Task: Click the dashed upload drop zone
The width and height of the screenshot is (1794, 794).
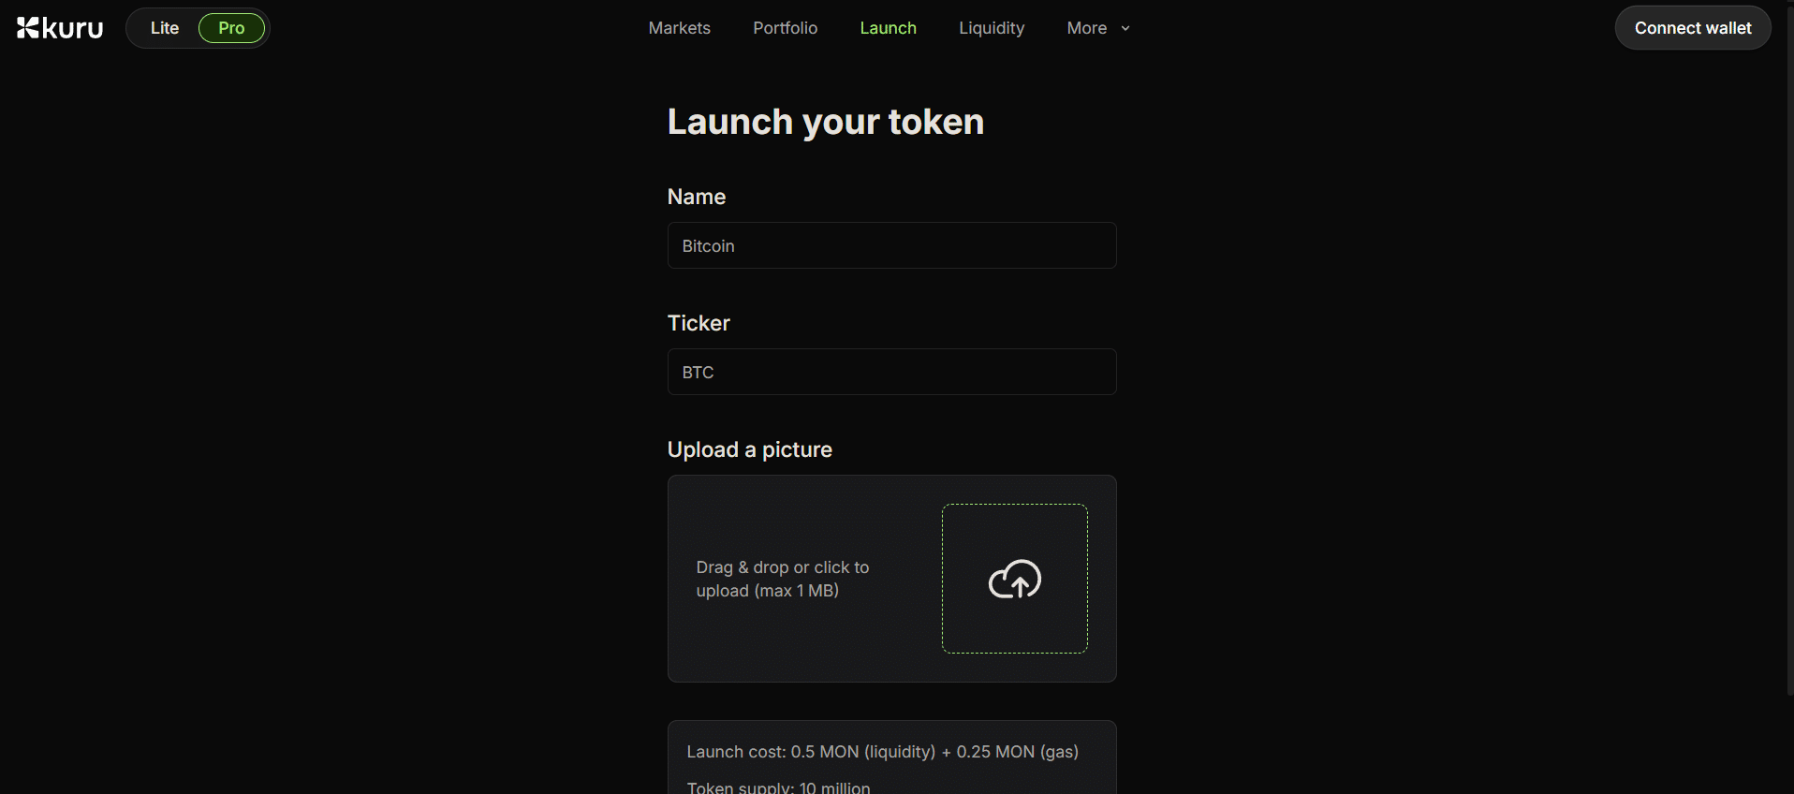Action: point(1015,579)
